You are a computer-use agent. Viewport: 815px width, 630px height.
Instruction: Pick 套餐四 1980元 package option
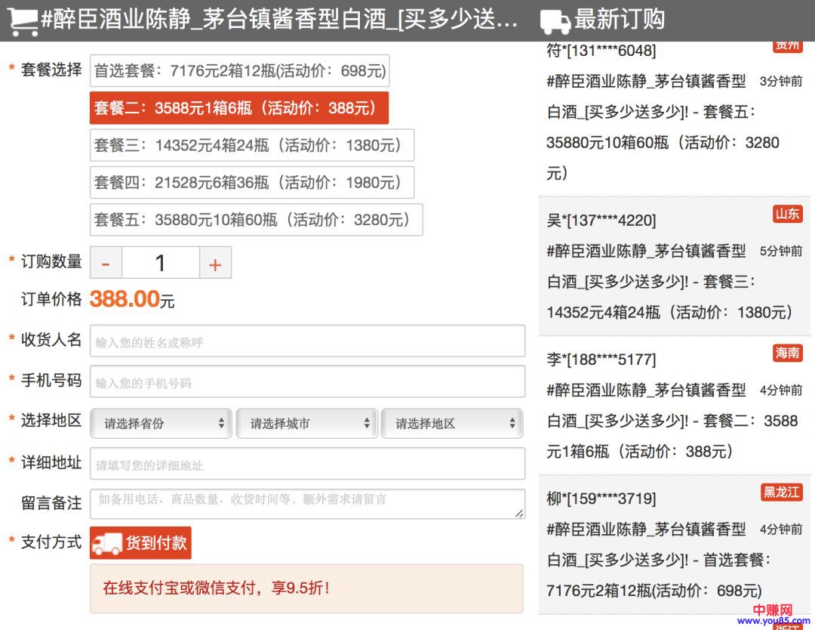tap(251, 182)
